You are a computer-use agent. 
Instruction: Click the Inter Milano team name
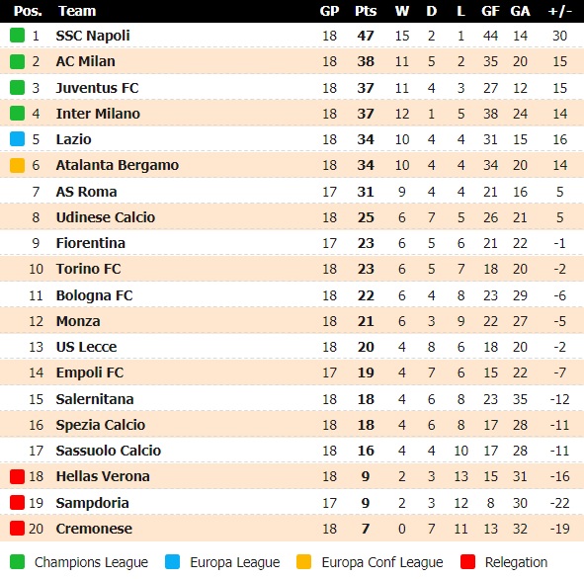click(98, 114)
